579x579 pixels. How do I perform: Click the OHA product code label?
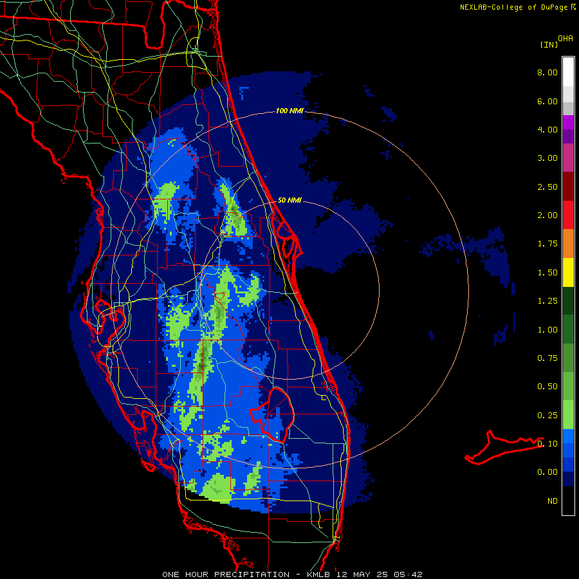pos(565,39)
